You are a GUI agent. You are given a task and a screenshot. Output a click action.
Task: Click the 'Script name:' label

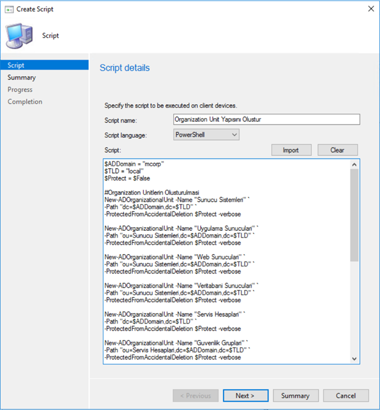point(121,121)
